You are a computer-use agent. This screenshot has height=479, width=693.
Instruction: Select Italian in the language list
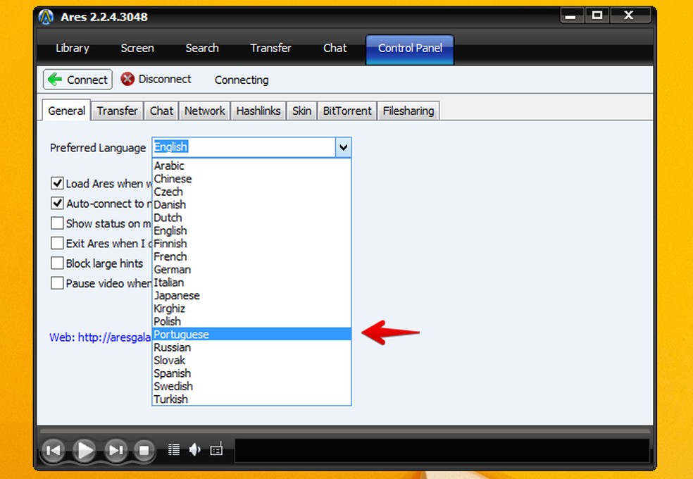[x=251, y=282]
